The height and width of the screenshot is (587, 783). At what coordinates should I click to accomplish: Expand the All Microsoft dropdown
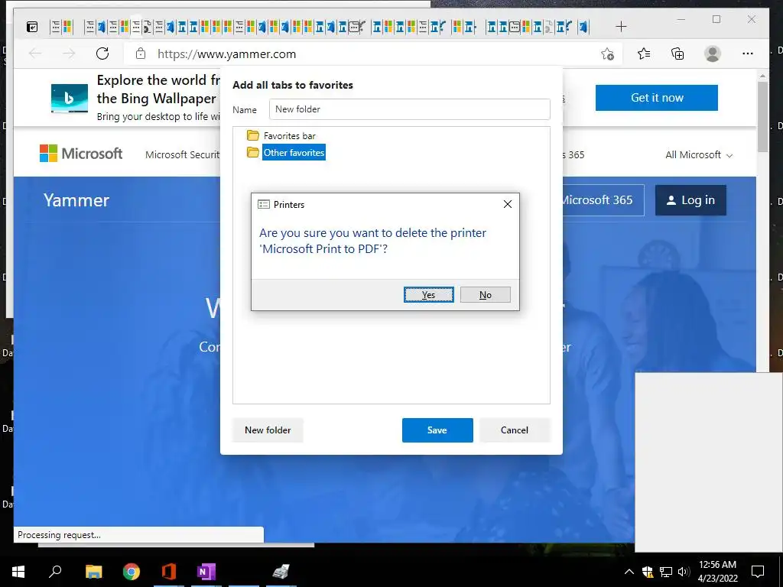click(699, 154)
